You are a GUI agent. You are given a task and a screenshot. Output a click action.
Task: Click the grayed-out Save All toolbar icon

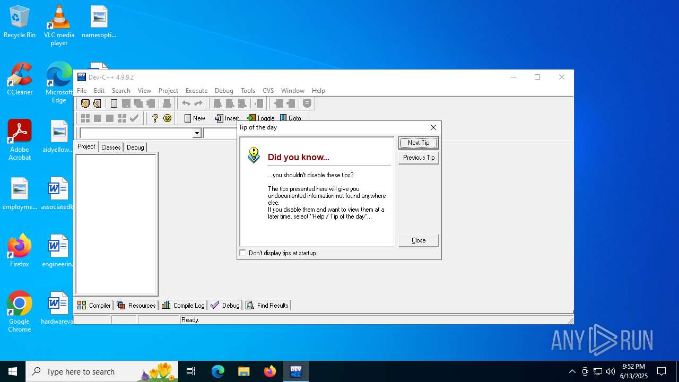138,103
